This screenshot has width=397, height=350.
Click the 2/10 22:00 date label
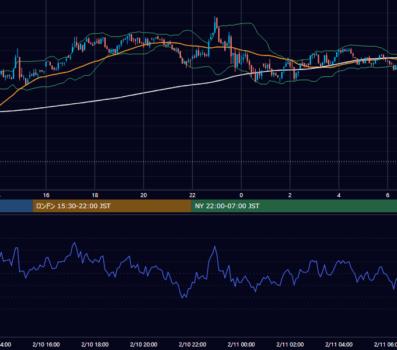(193, 344)
